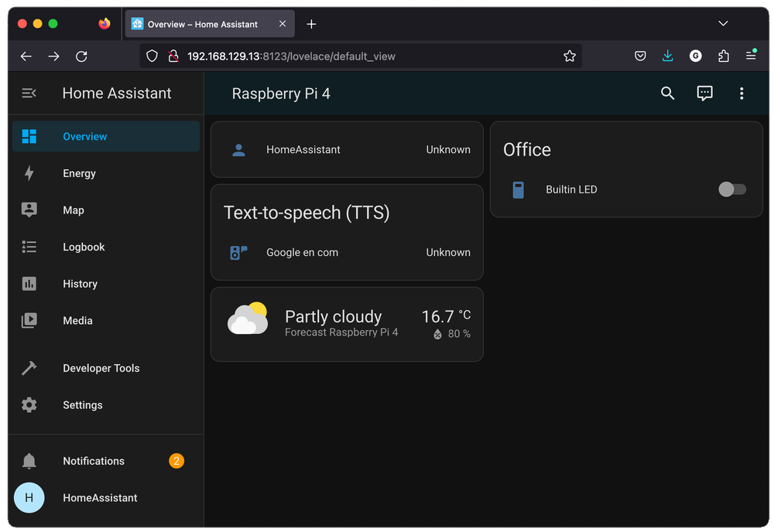This screenshot has width=774, height=532.
Task: Click the Developer Tools hammer icon
Action: [x=29, y=369]
